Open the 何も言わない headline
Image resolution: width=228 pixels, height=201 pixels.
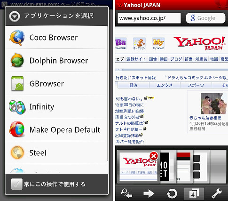point(129,99)
